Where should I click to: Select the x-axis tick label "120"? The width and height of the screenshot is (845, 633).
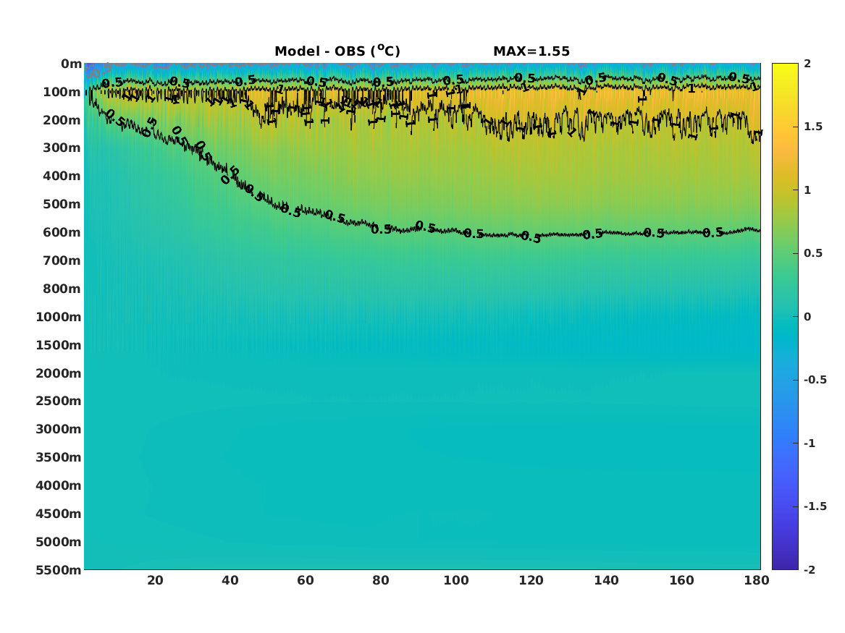[x=531, y=580]
